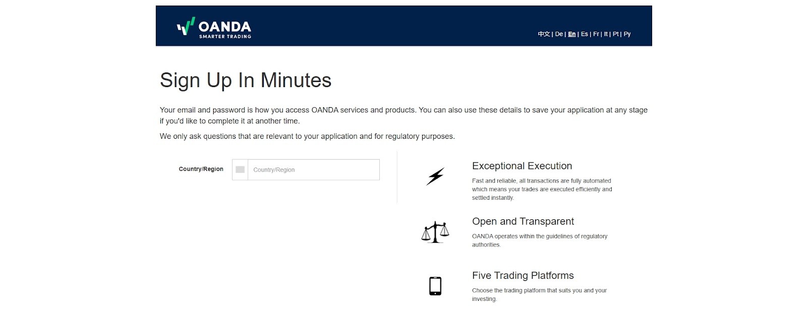
Task: Click the Exceptional Execution heading
Action: tap(522, 166)
